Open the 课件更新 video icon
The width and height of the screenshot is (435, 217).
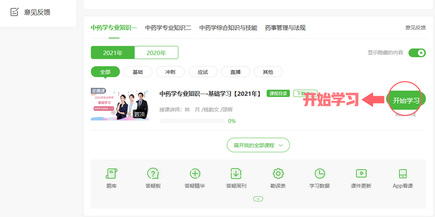pos(361,173)
